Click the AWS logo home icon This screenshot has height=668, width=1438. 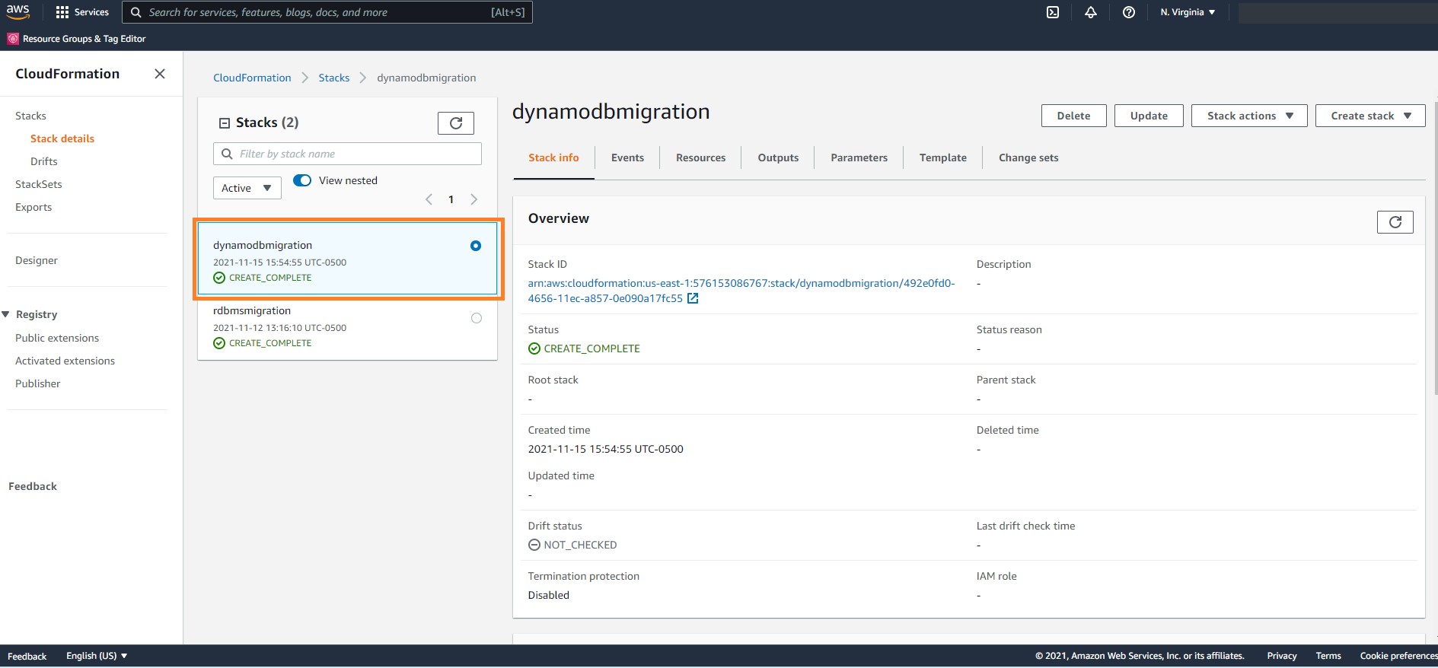18,11
